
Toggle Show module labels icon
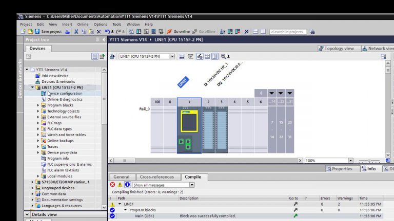(x=200, y=56)
